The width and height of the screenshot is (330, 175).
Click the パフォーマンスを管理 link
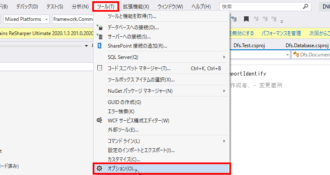click(281, 33)
